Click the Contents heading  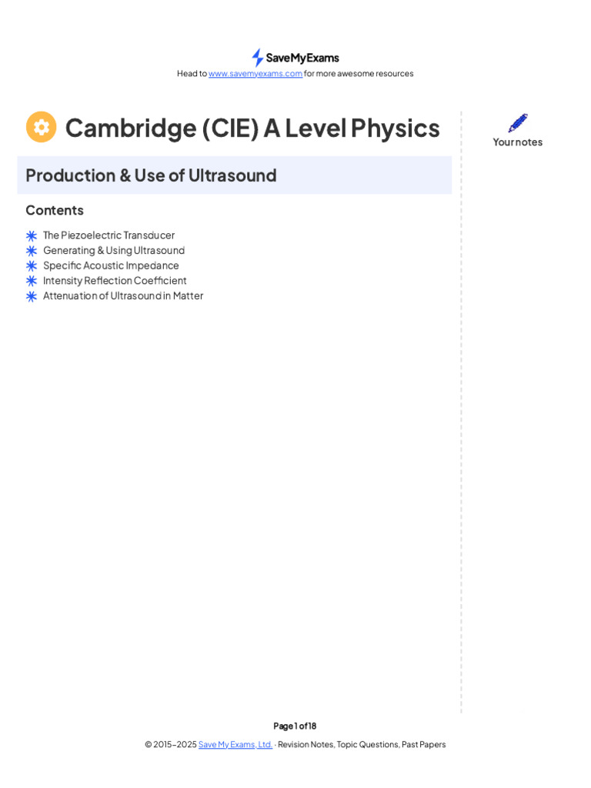pyautogui.click(x=55, y=210)
